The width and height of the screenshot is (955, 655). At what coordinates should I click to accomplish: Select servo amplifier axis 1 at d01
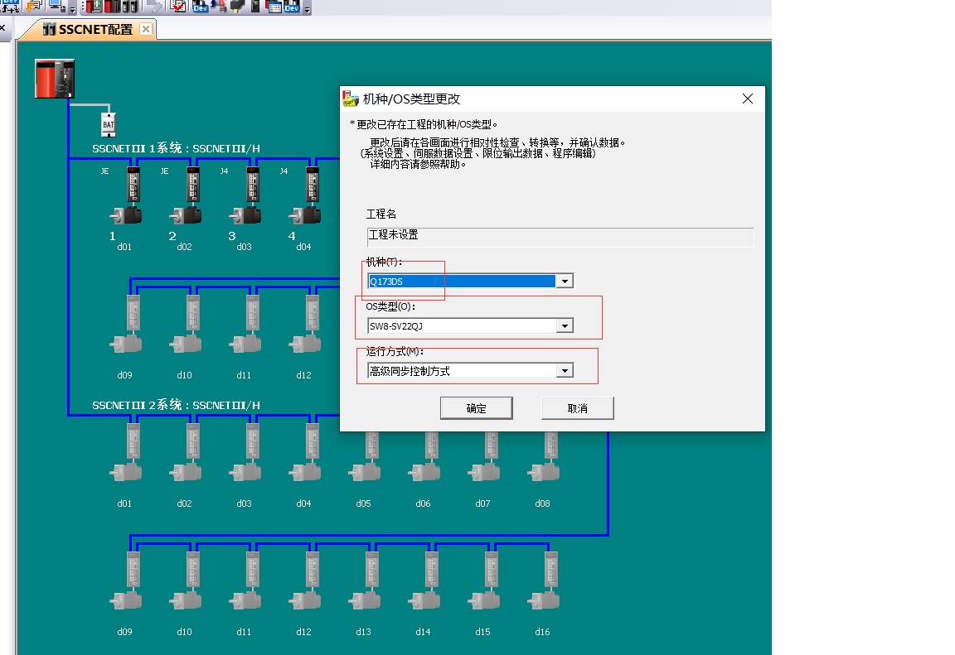click(x=127, y=195)
